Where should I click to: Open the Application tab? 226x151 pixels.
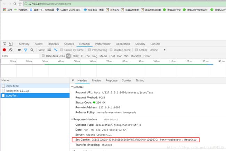click(123, 44)
